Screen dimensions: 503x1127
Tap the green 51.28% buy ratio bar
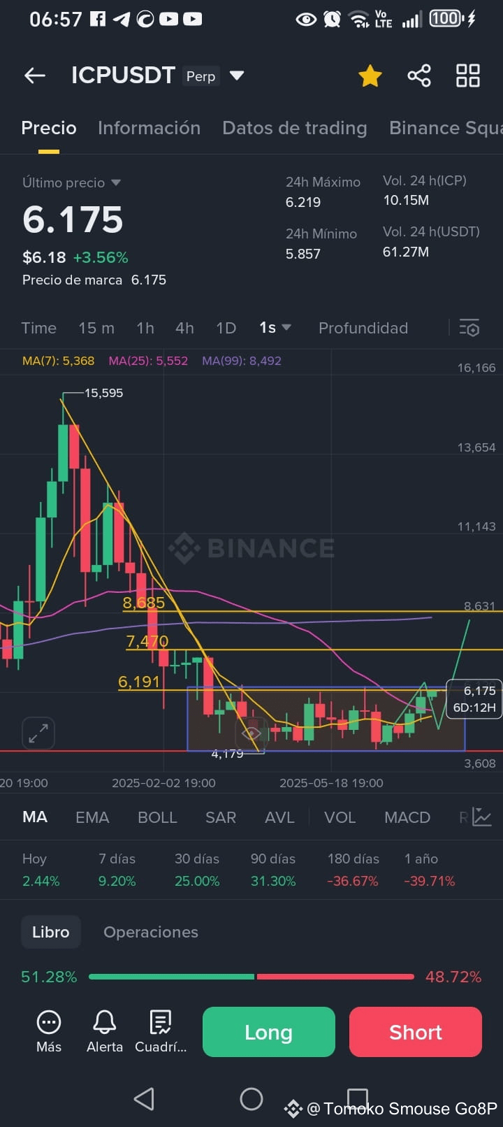[172, 977]
